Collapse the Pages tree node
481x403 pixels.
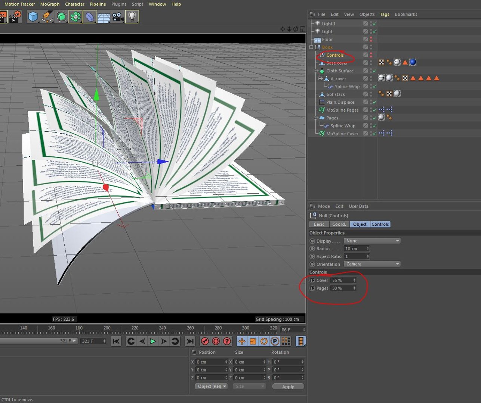315,118
